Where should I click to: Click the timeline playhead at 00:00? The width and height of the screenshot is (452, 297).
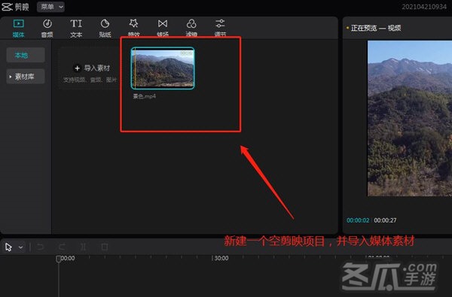tap(59, 259)
